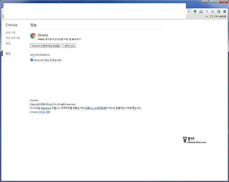Click the grey striped extension icon

(x=201, y=12)
